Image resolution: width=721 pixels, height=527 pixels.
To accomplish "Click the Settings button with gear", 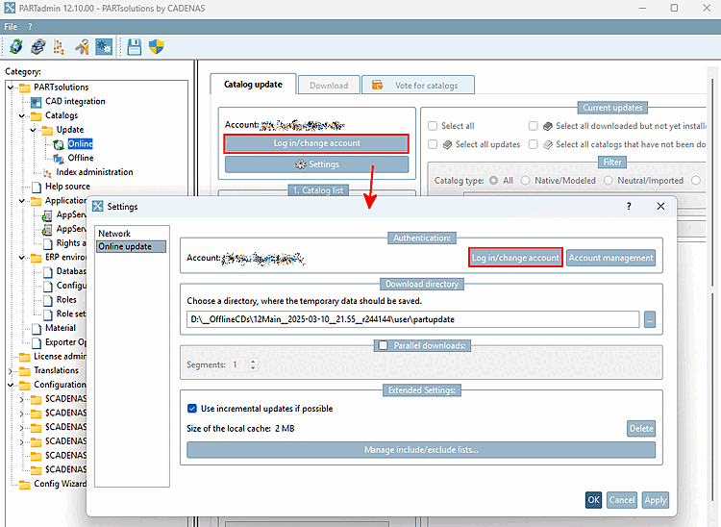I will (316, 164).
